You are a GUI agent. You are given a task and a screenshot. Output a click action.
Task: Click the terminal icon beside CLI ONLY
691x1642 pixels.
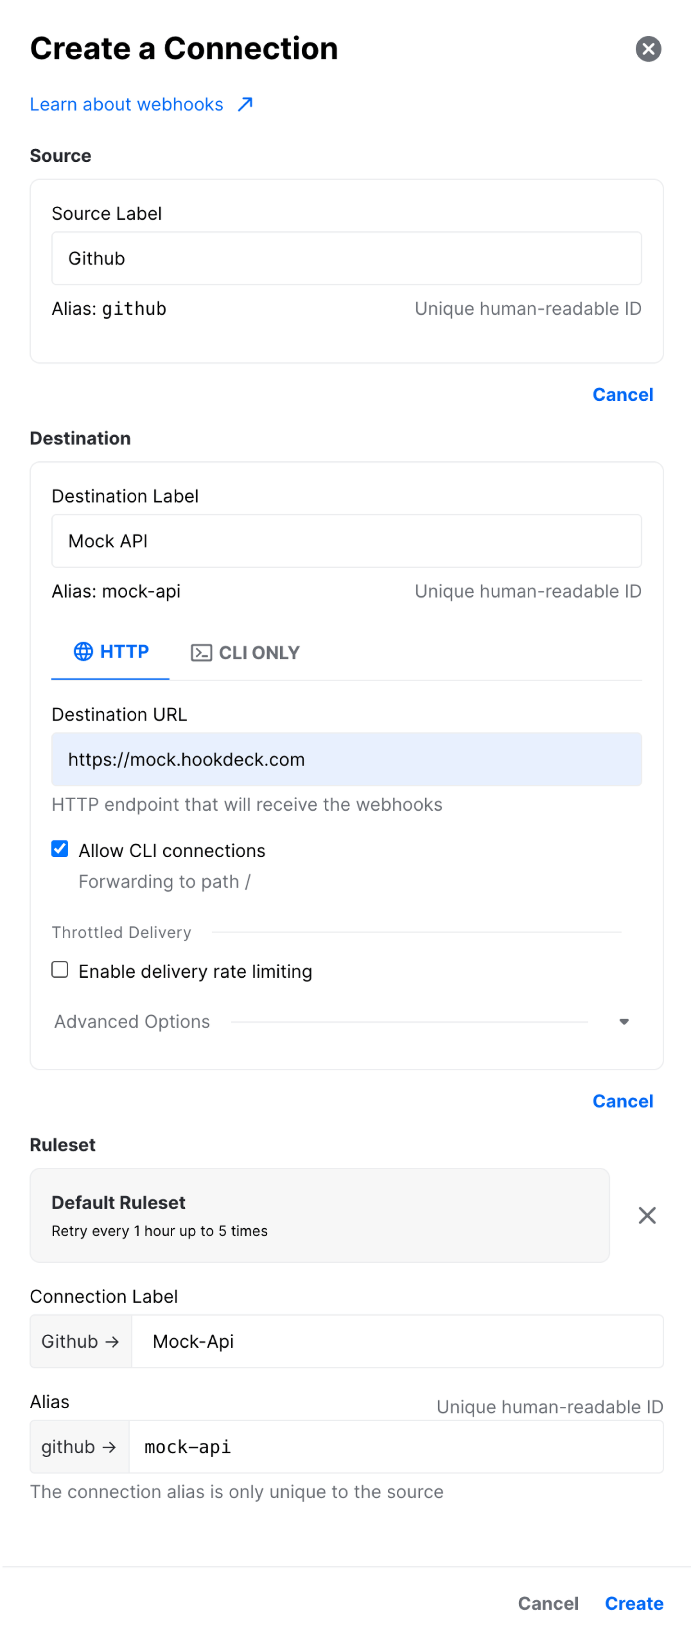(200, 652)
